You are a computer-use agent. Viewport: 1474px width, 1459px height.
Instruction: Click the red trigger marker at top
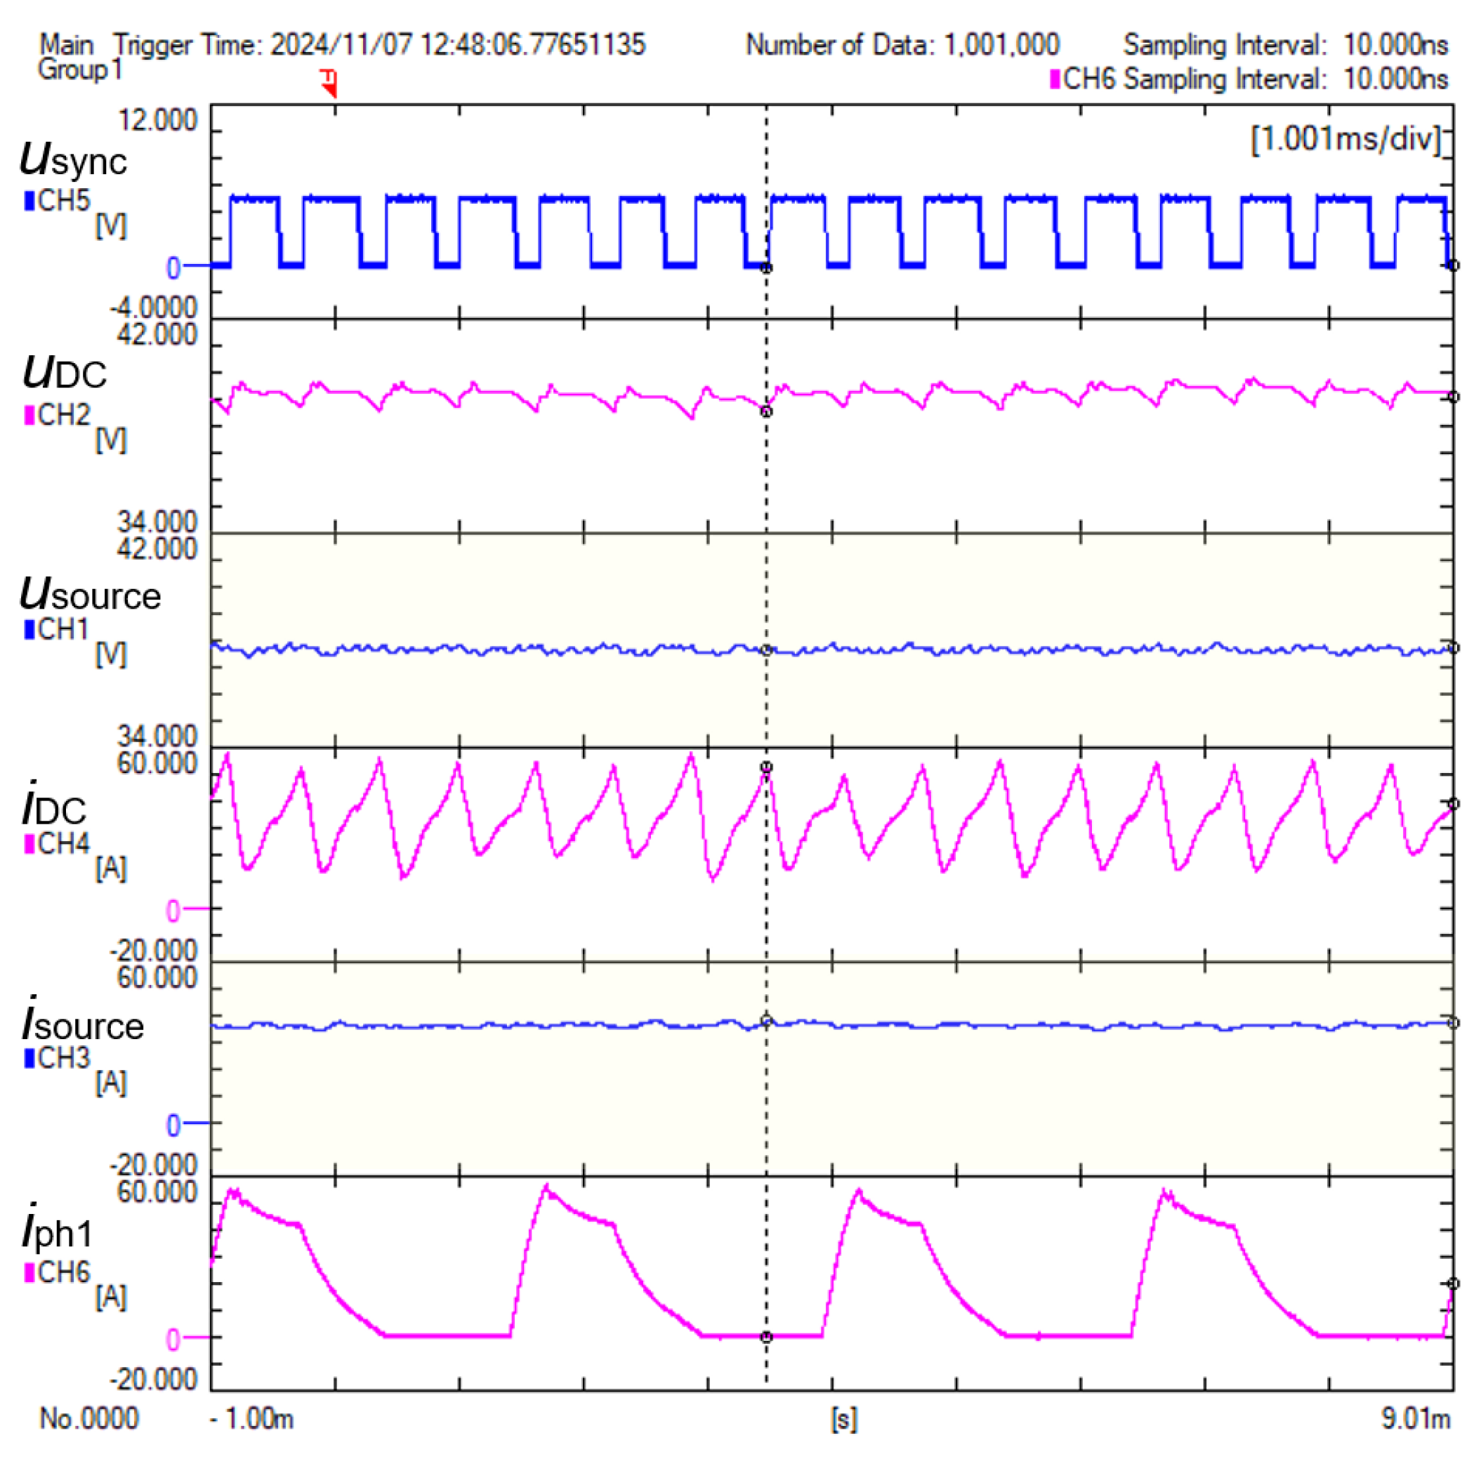329,82
